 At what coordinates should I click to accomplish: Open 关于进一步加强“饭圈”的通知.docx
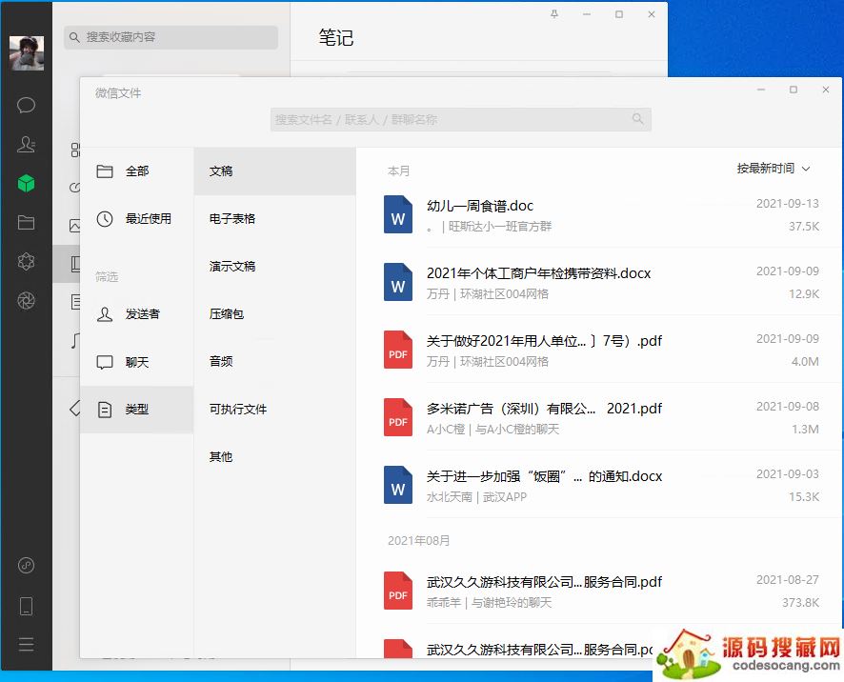click(x=544, y=476)
